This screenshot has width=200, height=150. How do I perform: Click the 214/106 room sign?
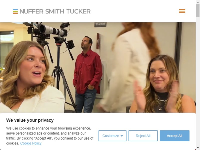[100, 24]
